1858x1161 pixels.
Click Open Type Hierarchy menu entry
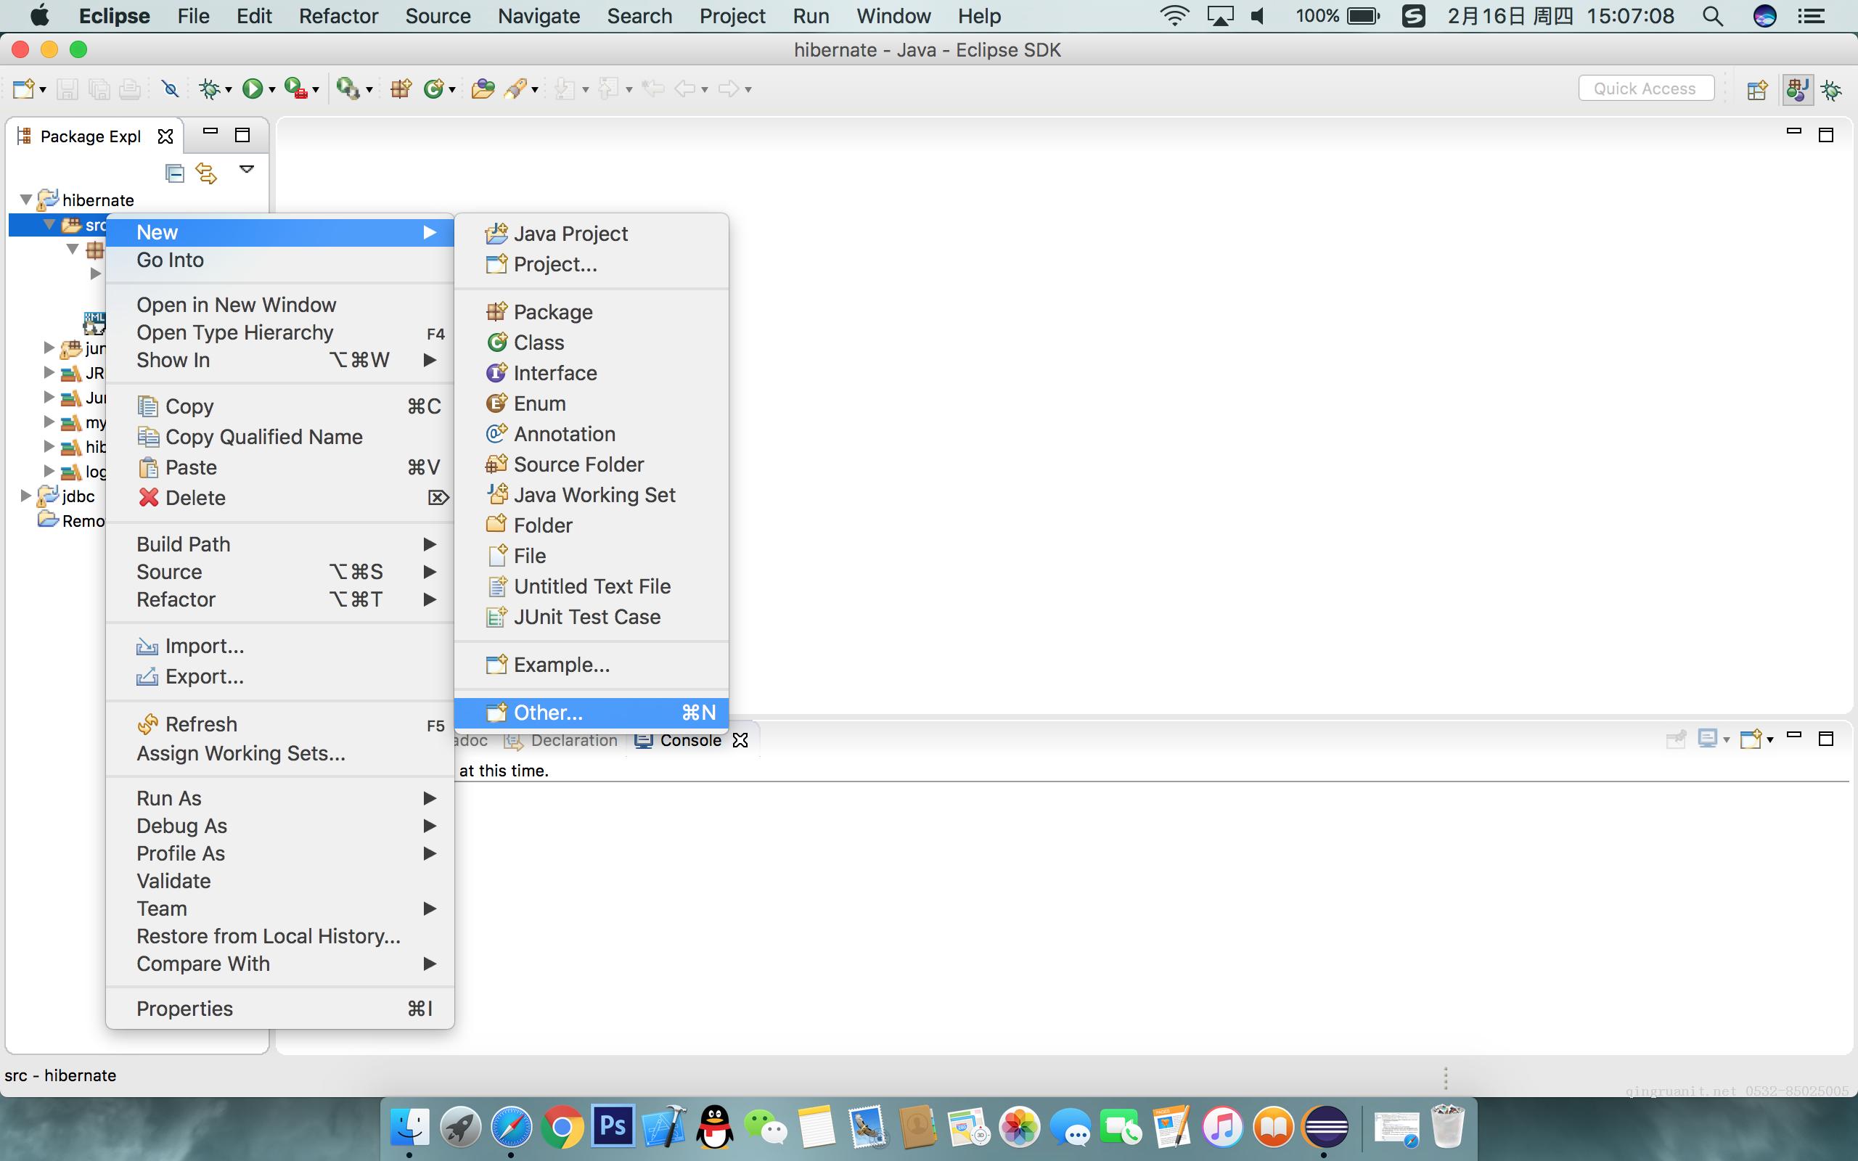[279, 332]
